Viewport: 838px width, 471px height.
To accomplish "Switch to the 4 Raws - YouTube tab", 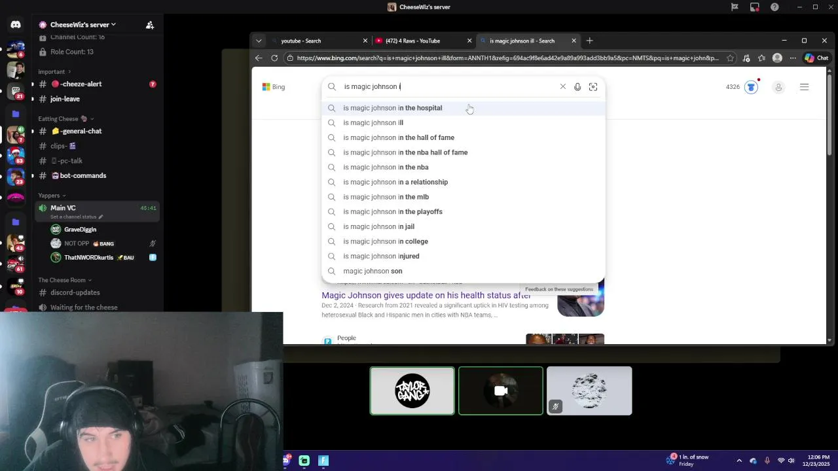I will point(424,41).
